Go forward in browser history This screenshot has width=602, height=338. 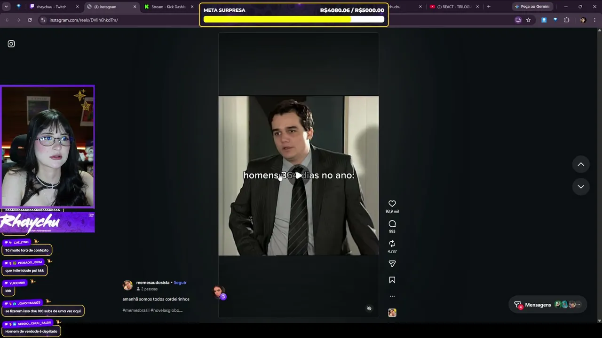18,20
